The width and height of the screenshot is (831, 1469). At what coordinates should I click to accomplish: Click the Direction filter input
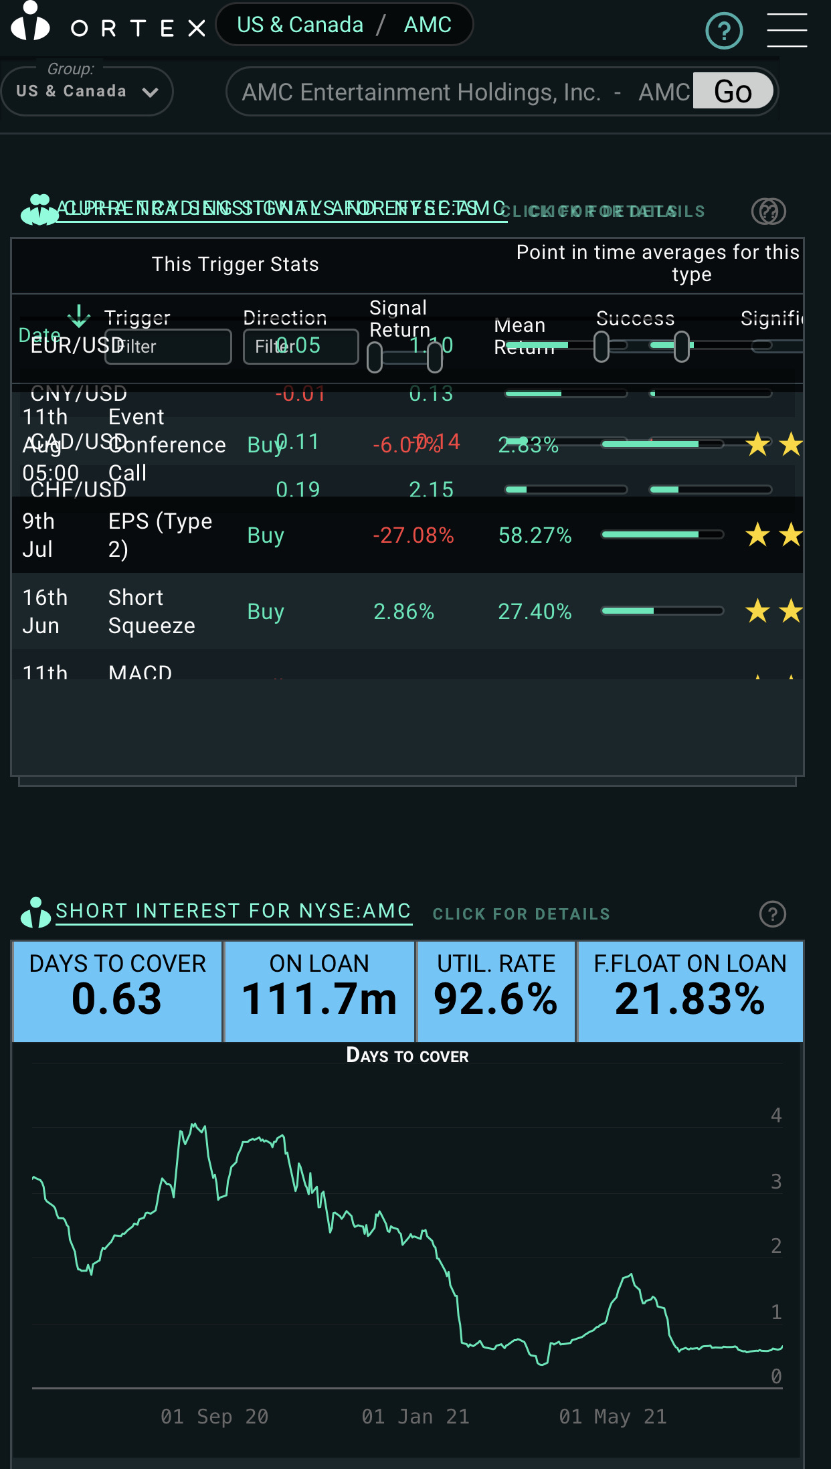(300, 347)
